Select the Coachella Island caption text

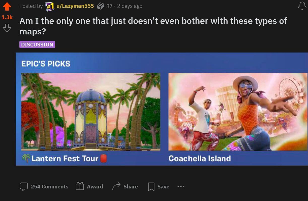(x=200, y=158)
